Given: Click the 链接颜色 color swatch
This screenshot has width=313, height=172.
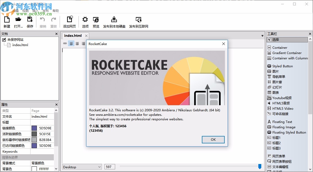Looking at the screenshot, I should pyautogui.click(x=34, y=128).
